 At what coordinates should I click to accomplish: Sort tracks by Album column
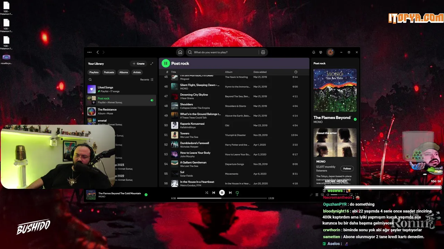229,72
